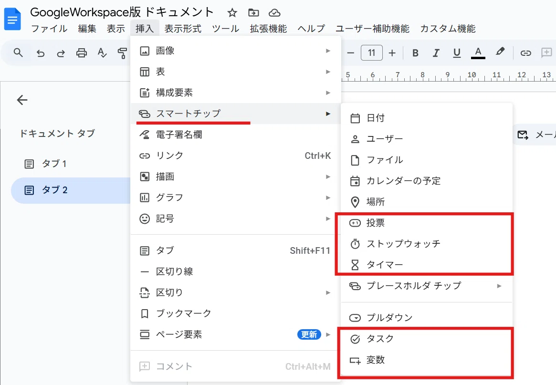Image resolution: width=556 pixels, height=385 pixels.
Task: Insert a ユーザー smart chip
Action: click(x=427, y=139)
